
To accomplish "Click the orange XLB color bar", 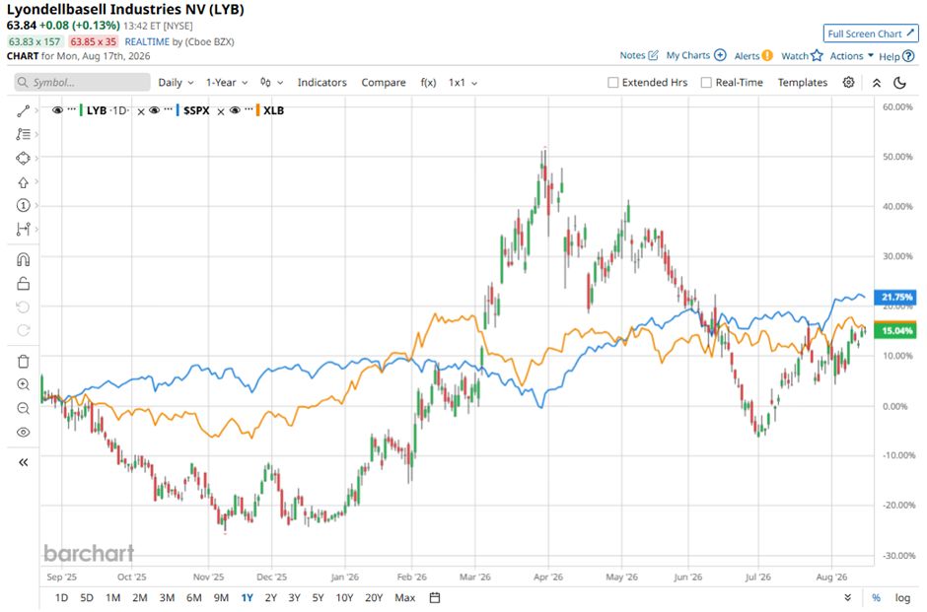I will pyautogui.click(x=257, y=110).
